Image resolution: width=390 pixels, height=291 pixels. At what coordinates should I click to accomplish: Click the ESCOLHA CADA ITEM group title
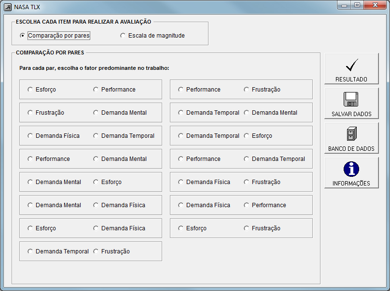[x=84, y=22]
